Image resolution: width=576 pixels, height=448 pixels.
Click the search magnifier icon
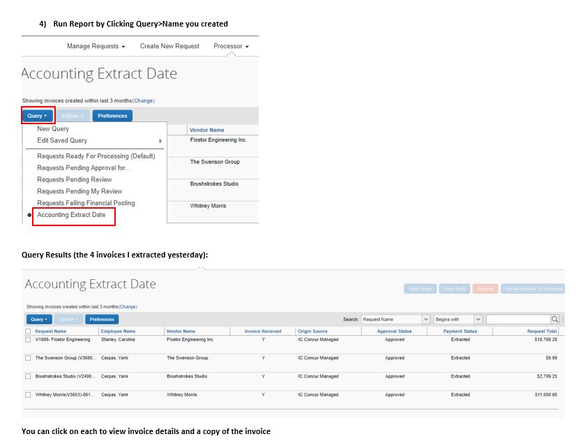click(555, 320)
